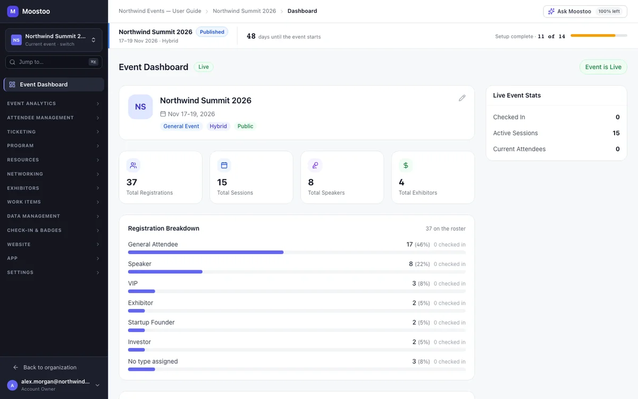Click the 37 on the roster text

[446, 229]
